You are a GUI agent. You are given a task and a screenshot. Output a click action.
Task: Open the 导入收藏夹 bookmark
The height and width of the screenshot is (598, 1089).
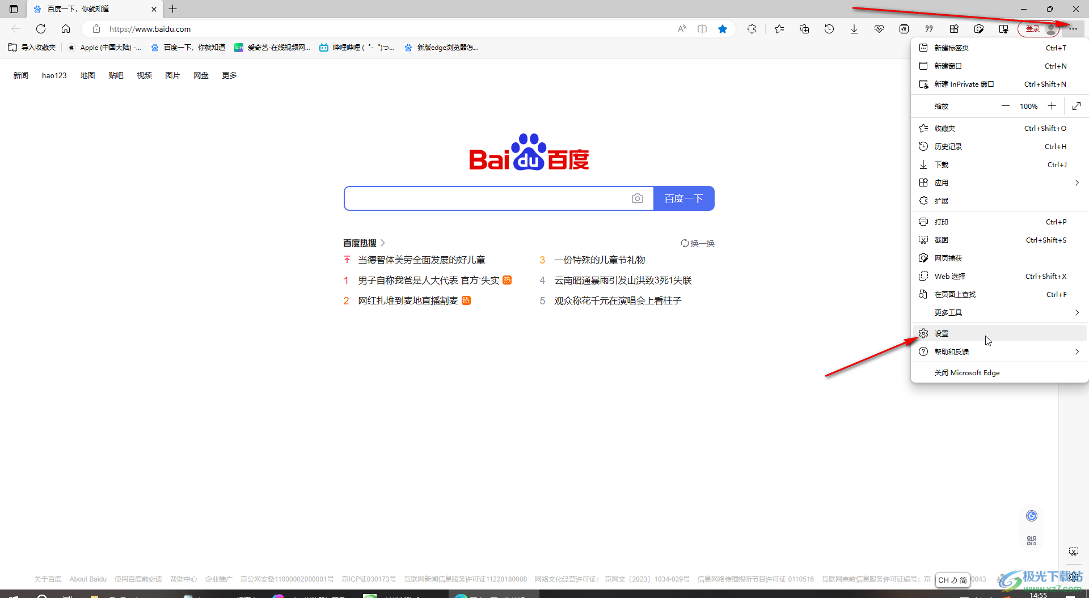click(32, 48)
